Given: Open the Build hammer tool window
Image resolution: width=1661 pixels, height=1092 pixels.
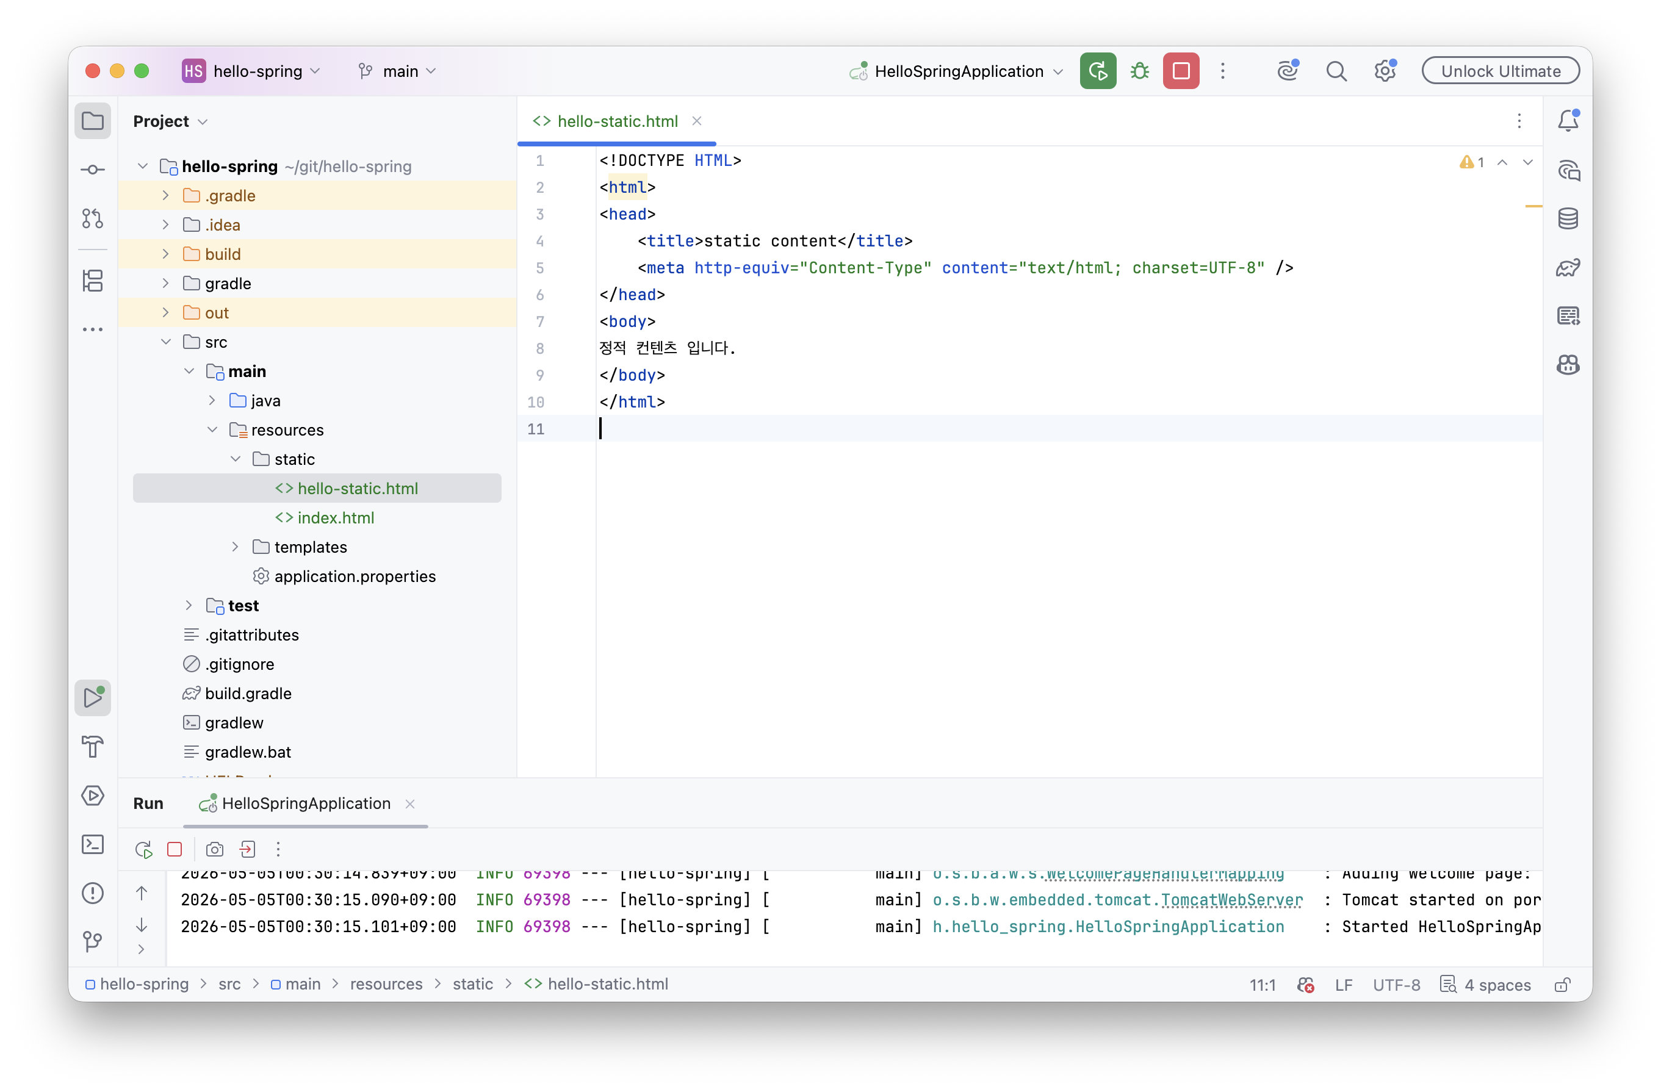Looking at the screenshot, I should [93, 747].
